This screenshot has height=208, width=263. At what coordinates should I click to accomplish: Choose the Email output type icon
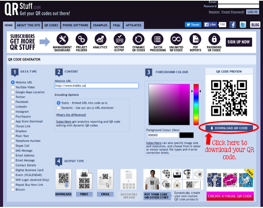click(105, 179)
